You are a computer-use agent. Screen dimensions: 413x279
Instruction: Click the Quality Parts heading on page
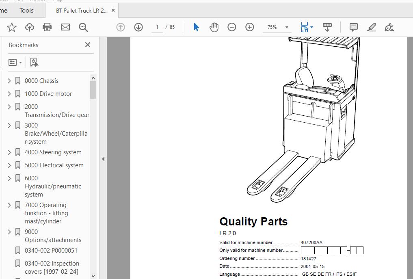pyautogui.click(x=253, y=222)
